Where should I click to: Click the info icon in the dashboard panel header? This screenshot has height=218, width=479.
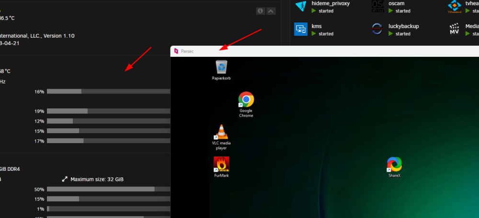point(260,11)
